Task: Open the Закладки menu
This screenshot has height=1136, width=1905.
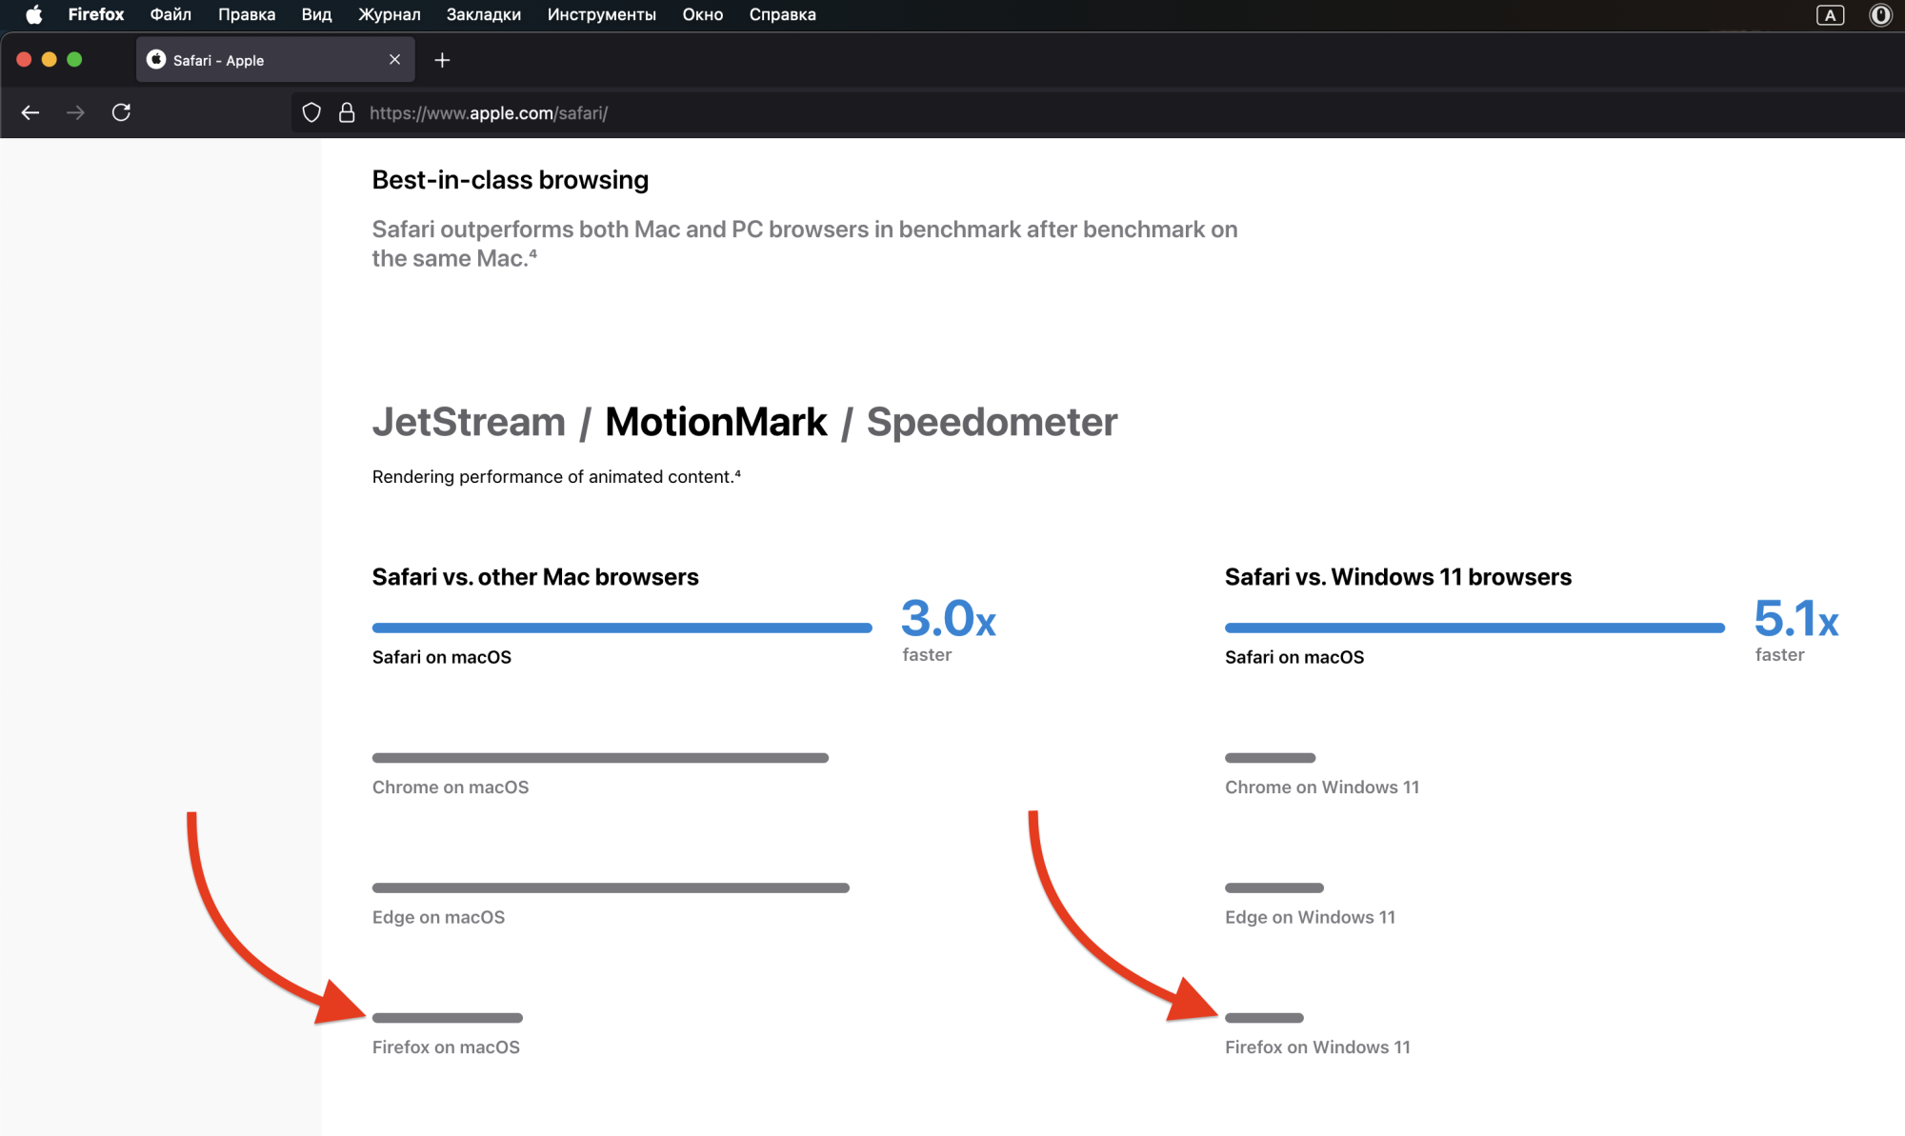Action: coord(483,14)
